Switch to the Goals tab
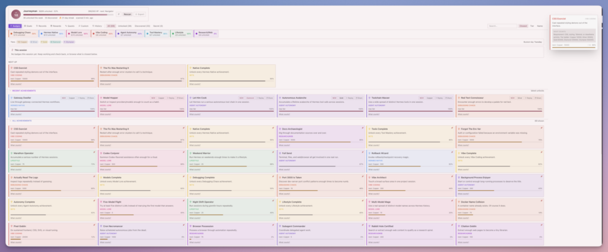Viewport: 608px width, 252px height. coord(28,26)
